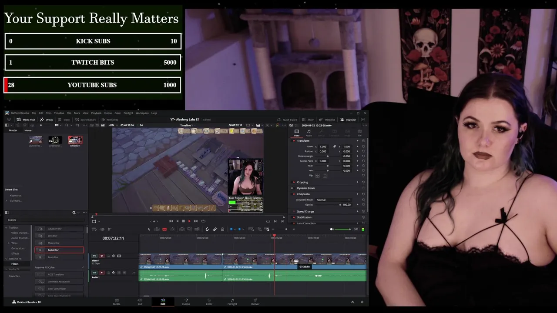
Task: Collapse the Resolve FX tree node
Action: tap(6, 259)
